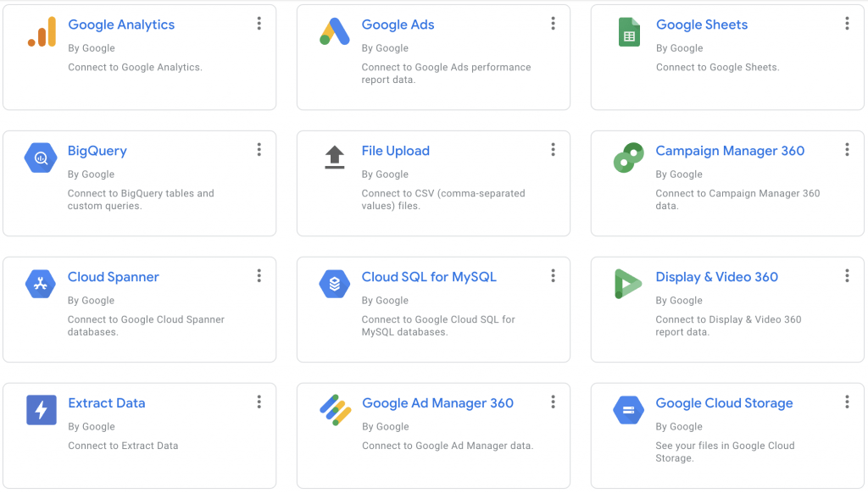The height and width of the screenshot is (493, 868).
Task: Open the three-dot menu for the File Upload card
Action: [553, 149]
